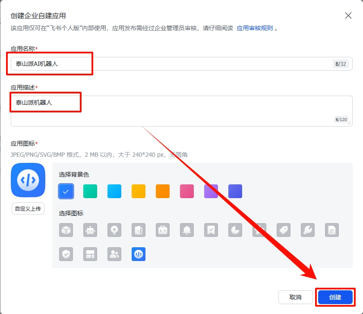363x314 pixels.
Task: Pick the tag label icon
Action: pyautogui.click(x=283, y=230)
